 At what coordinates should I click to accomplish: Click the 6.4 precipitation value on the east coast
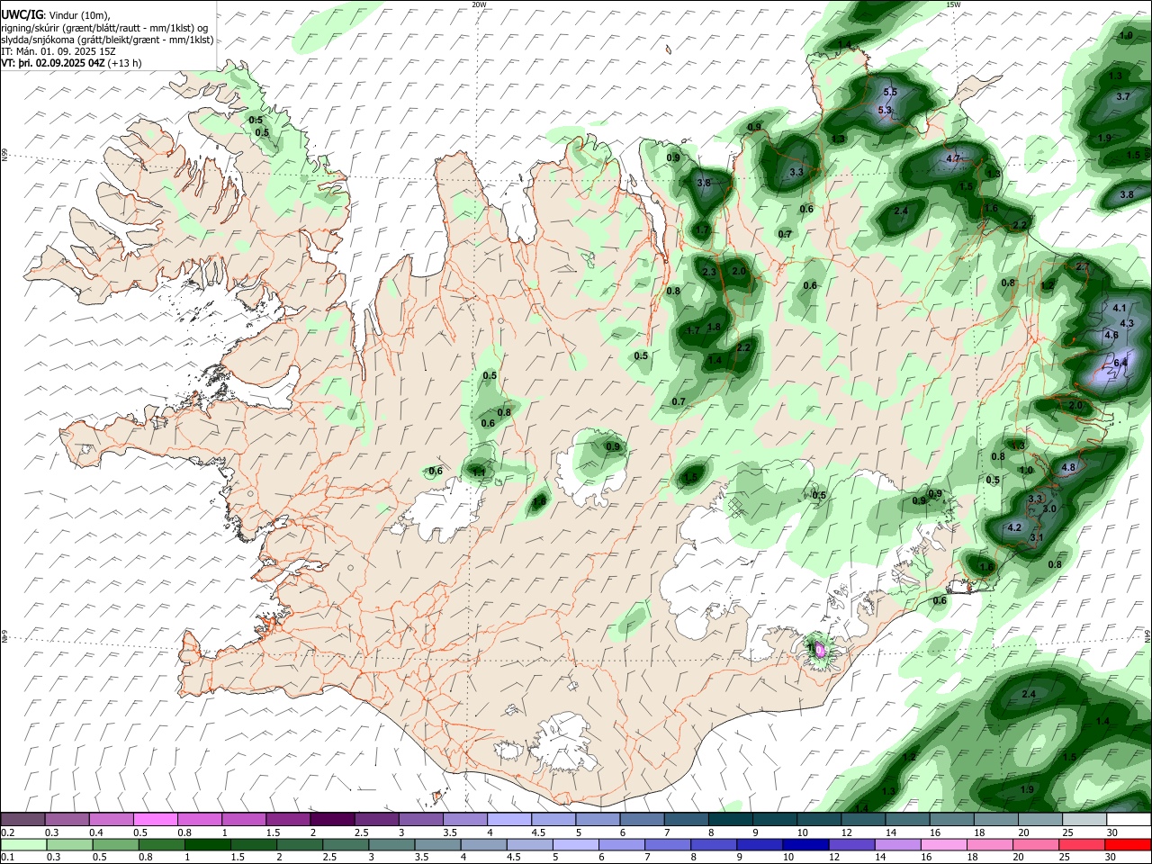(x=1120, y=362)
